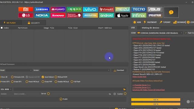194x109 pixels.
Task: Open the Youtube Server 1 link
Action: 142,85
